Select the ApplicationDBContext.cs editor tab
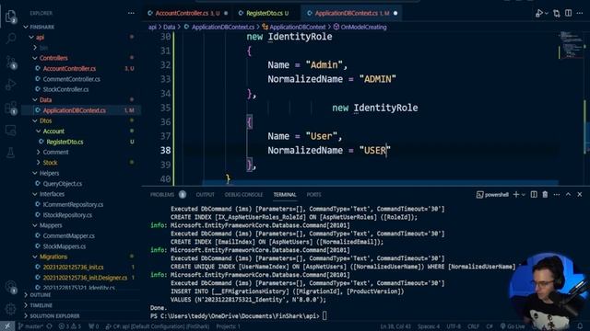This screenshot has height=331, width=590. (352, 13)
